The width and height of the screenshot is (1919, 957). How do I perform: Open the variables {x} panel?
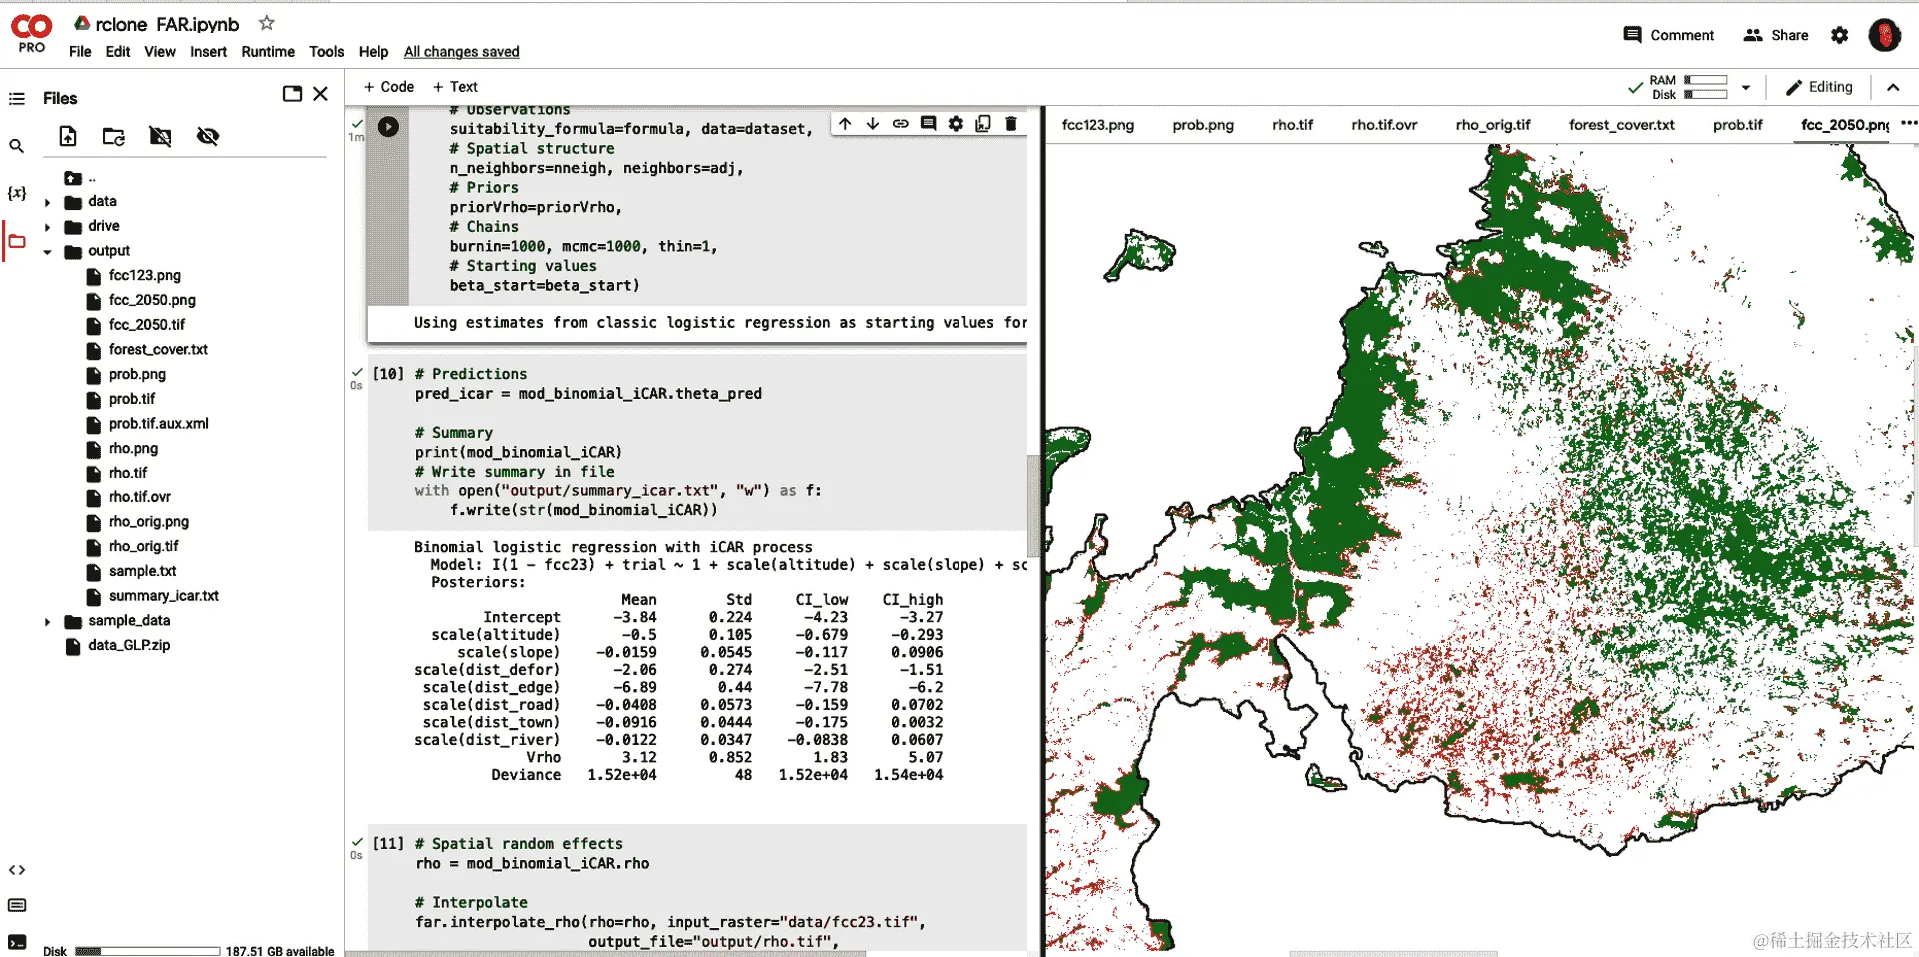click(x=17, y=193)
